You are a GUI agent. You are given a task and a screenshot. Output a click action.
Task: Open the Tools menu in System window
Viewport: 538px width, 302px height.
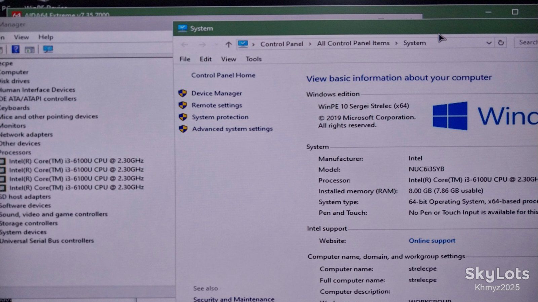(254, 59)
